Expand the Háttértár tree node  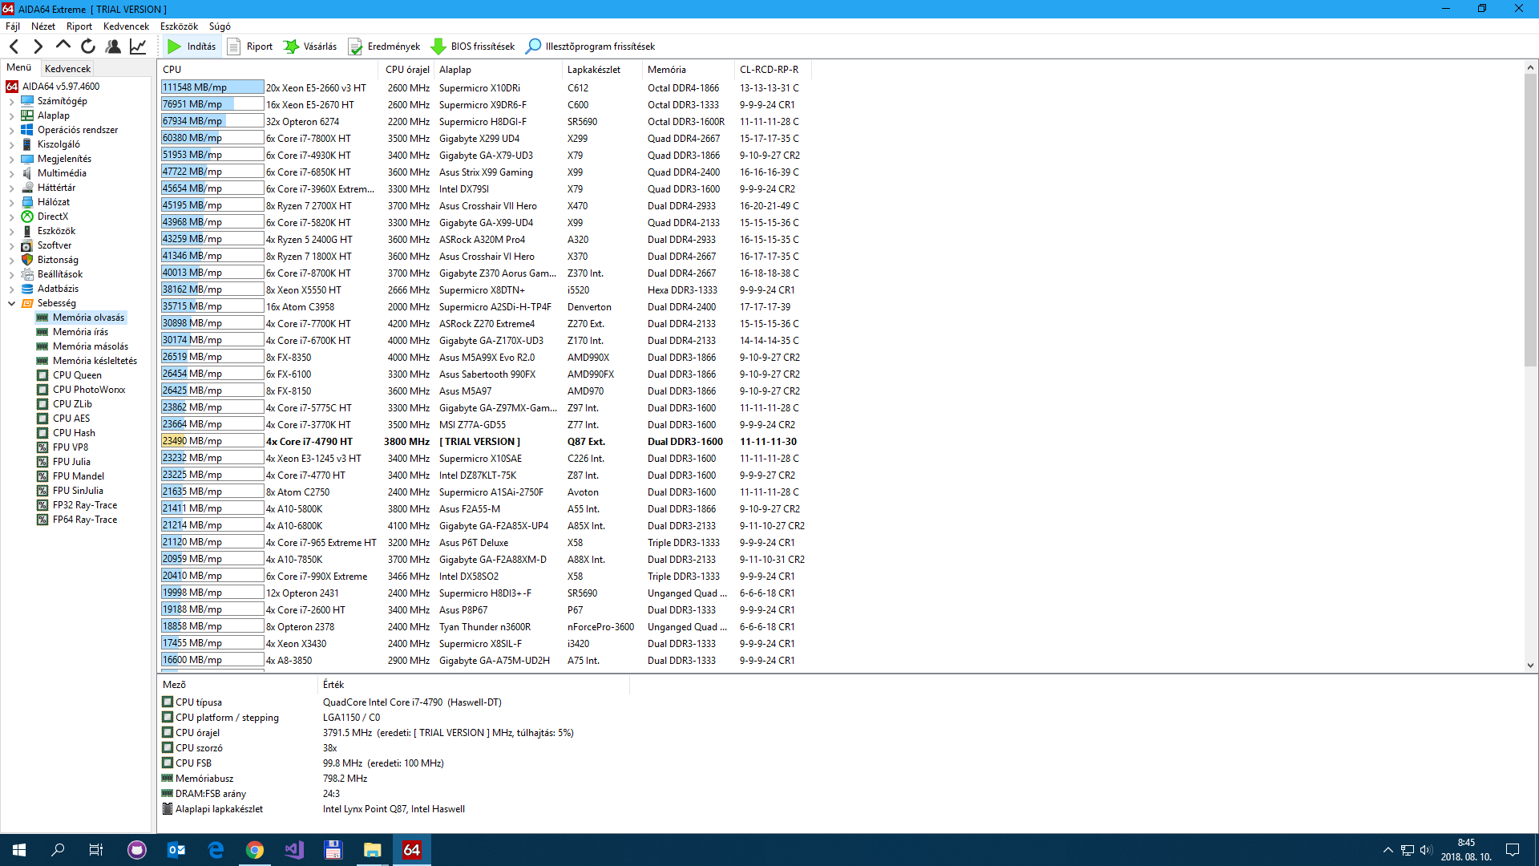point(11,188)
